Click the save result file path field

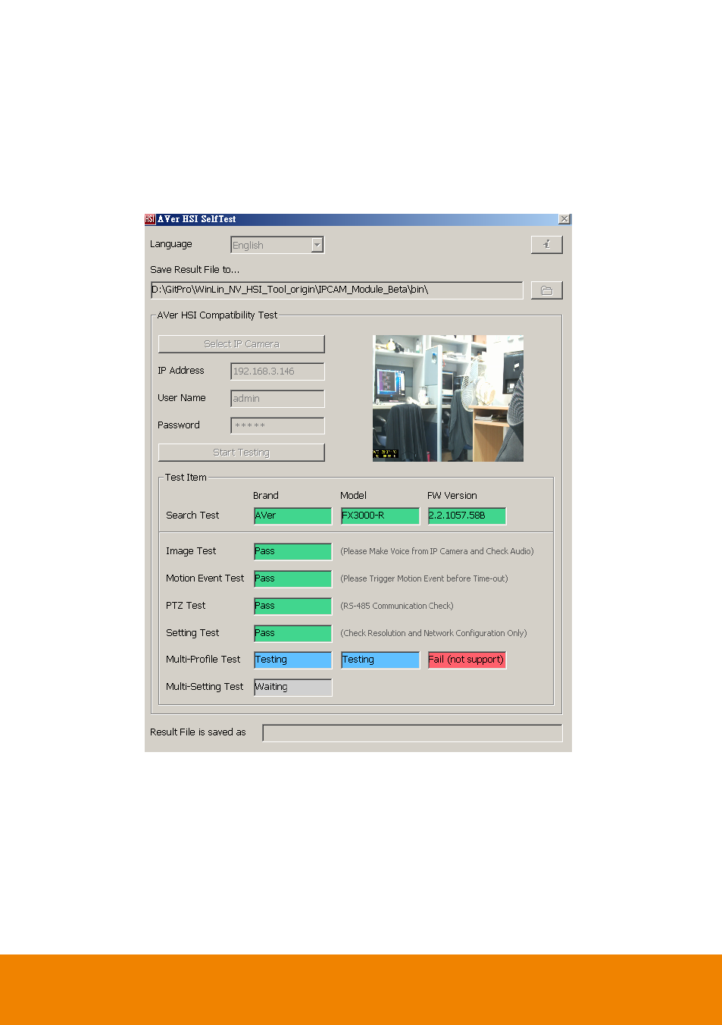336,290
